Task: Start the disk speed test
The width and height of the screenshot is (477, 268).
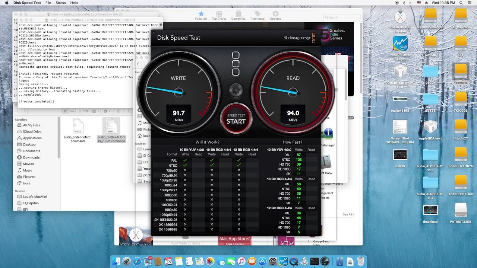Action: pyautogui.click(x=236, y=119)
